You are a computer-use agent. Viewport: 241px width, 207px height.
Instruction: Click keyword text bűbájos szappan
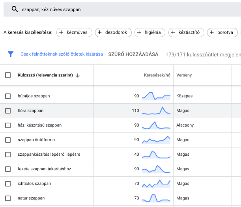pos(34,96)
